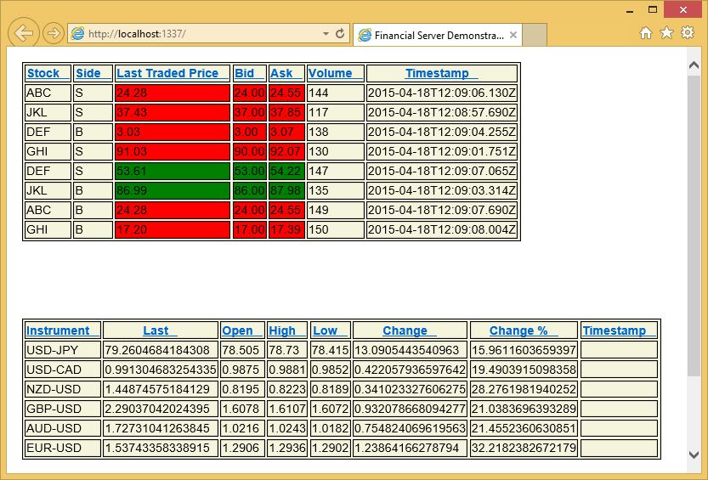The image size is (708, 480).
Task: Click the vertical scrollbar thumb
Action: [x=694, y=226]
